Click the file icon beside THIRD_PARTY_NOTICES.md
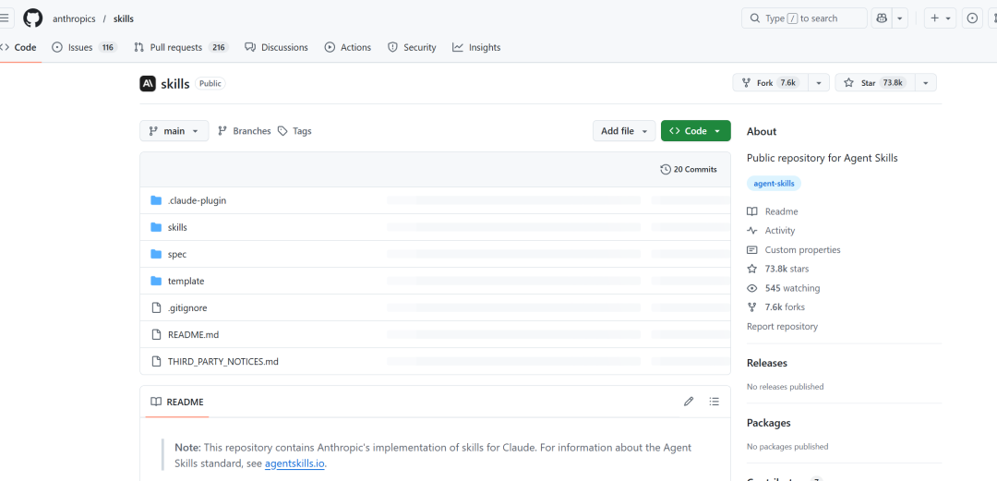This screenshot has height=481, width=997. click(156, 361)
